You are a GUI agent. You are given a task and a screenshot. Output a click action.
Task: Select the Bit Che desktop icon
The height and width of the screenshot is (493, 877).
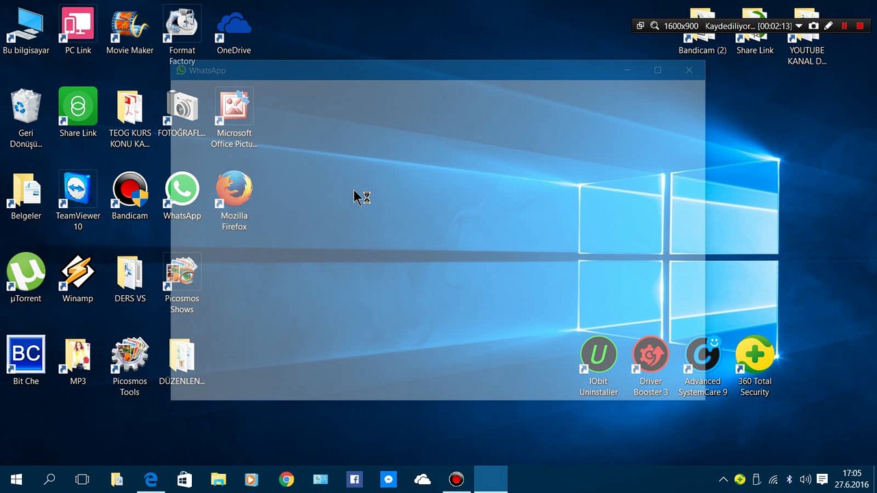(26, 362)
